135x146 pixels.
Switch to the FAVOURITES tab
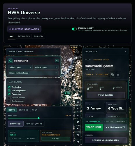[x=24, y=36]
